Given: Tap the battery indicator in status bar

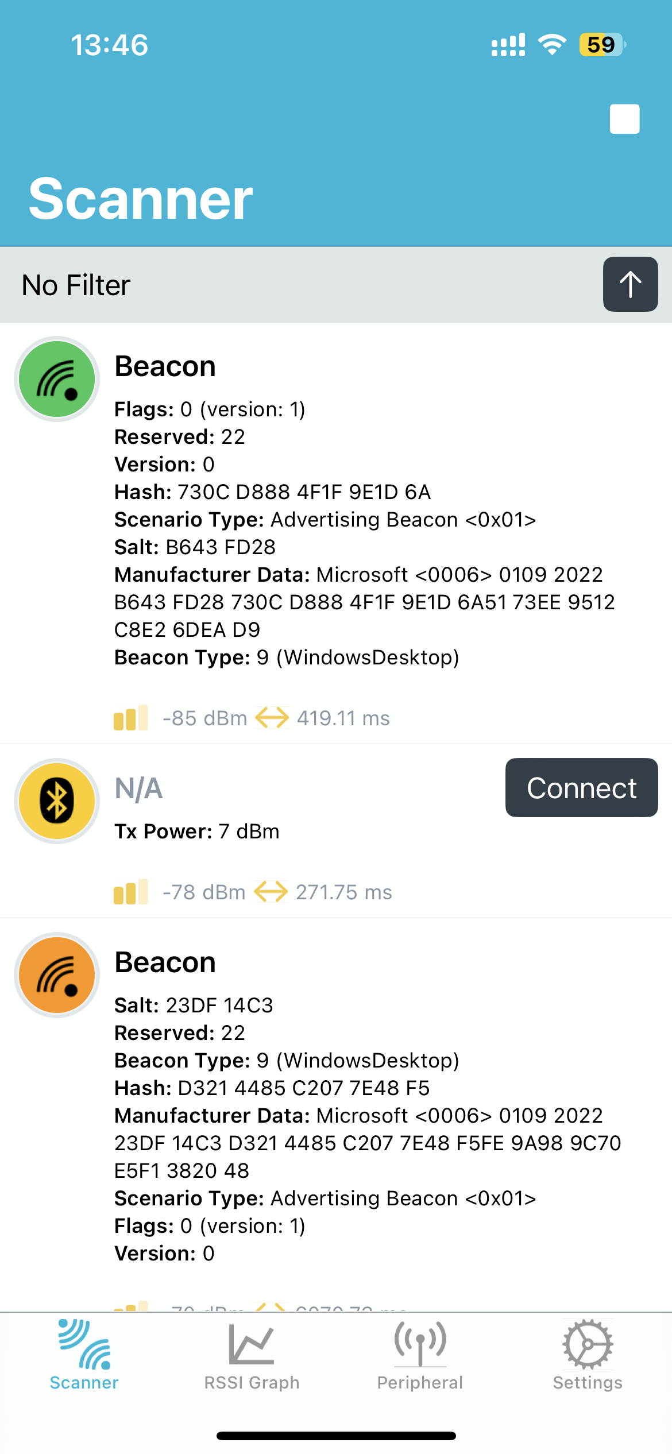Looking at the screenshot, I should 603,45.
